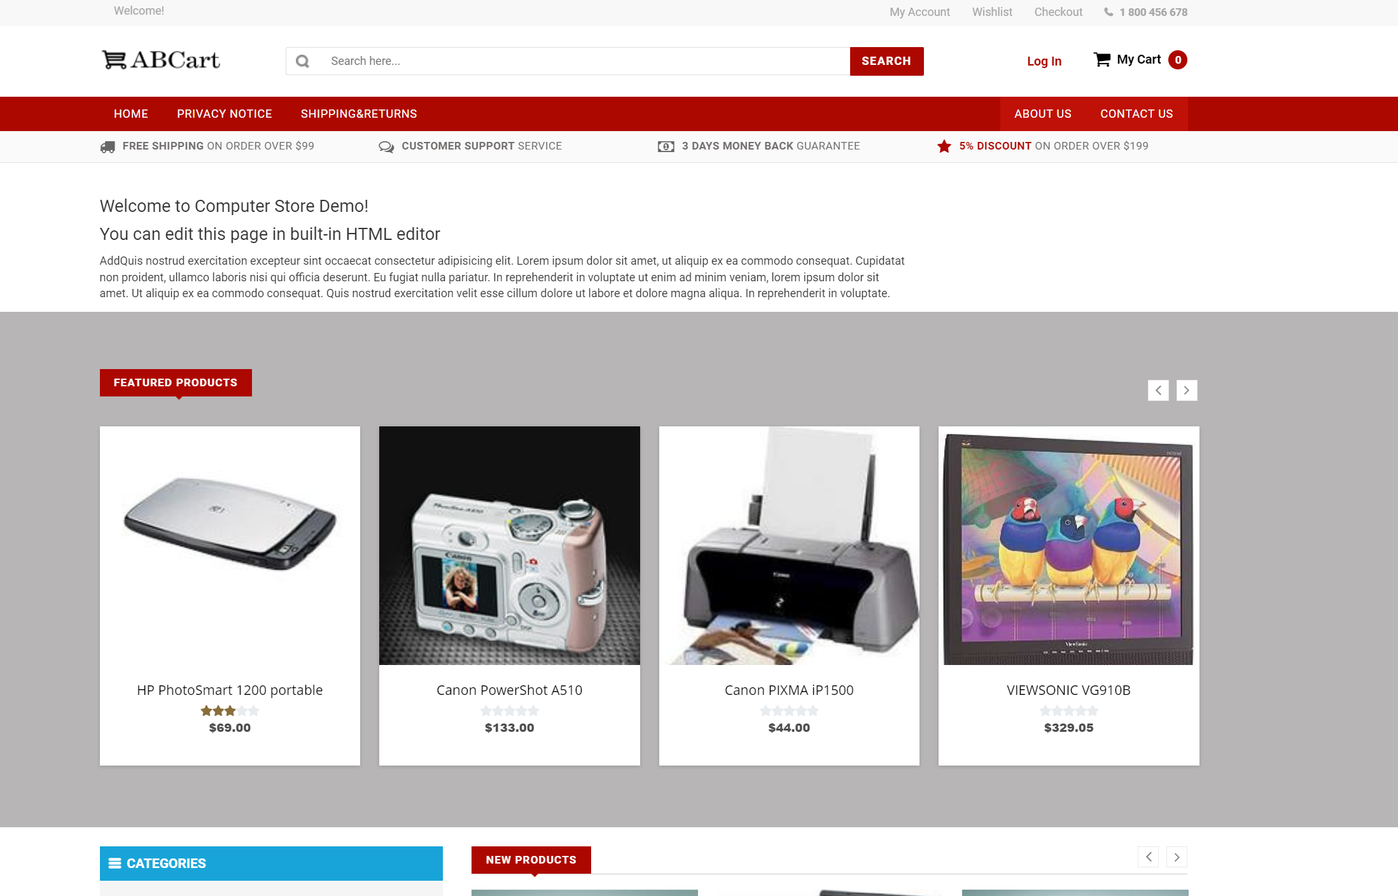Follow the Log In link
Viewport: 1398px width, 896px height.
[1044, 61]
